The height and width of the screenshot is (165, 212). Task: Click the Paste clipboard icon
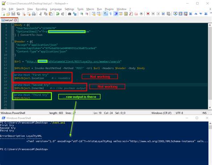51,14
